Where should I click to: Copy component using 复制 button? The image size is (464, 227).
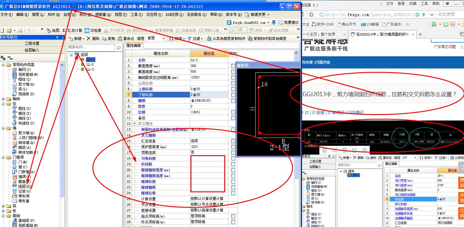point(108,39)
